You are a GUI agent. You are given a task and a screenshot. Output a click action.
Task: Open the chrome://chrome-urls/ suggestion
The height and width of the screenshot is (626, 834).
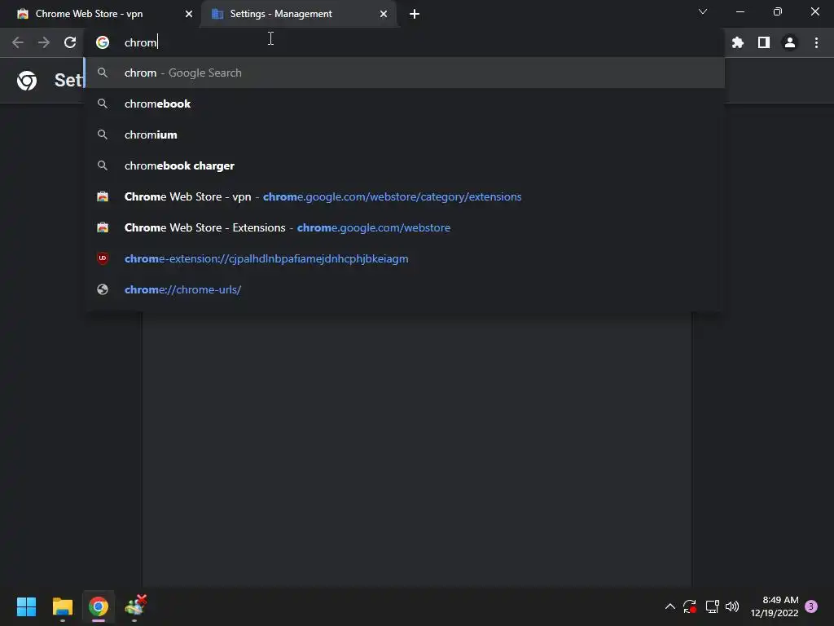(x=404, y=289)
